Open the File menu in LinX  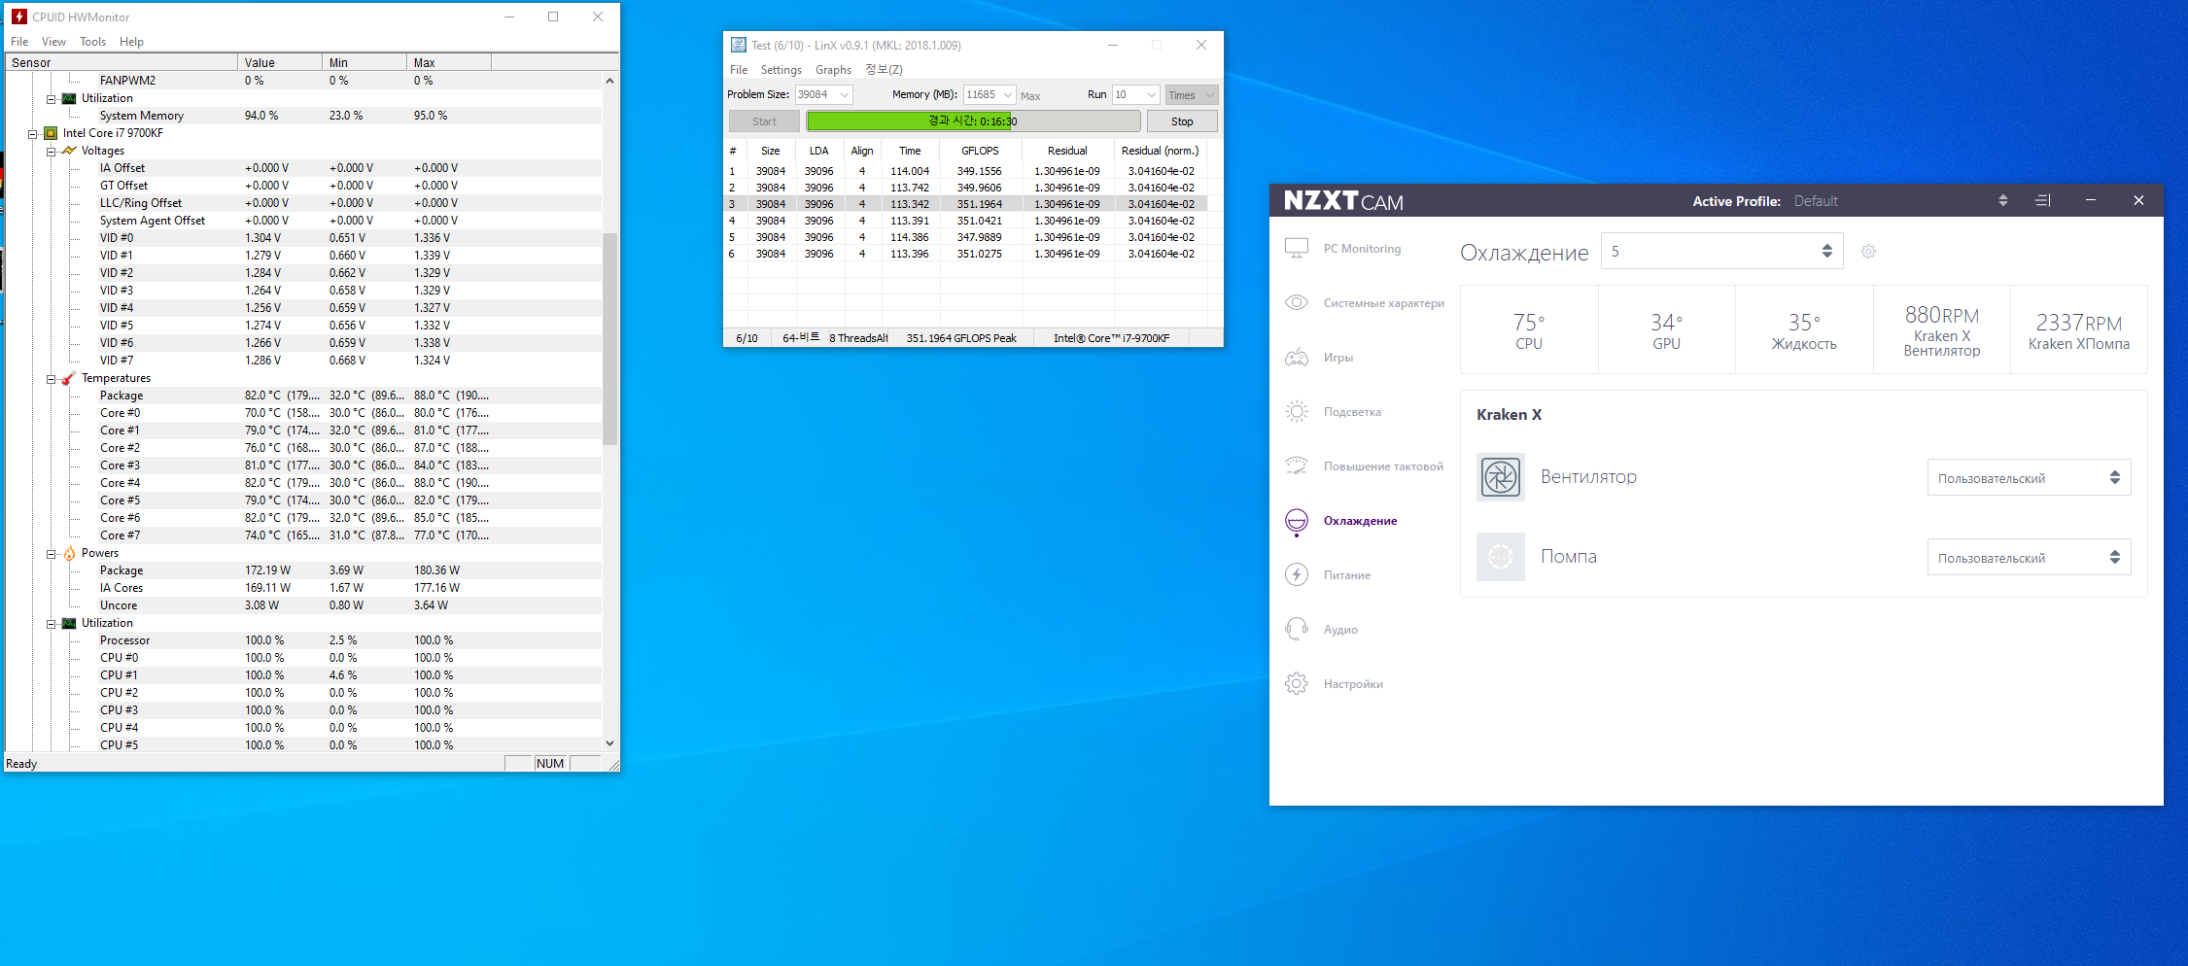click(739, 70)
